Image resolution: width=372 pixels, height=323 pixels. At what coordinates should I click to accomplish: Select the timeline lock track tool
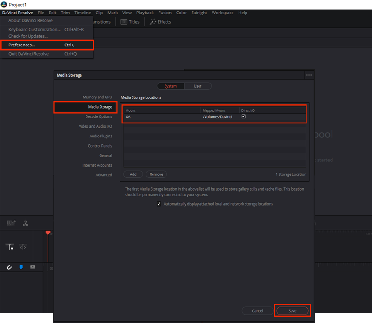[10, 247]
